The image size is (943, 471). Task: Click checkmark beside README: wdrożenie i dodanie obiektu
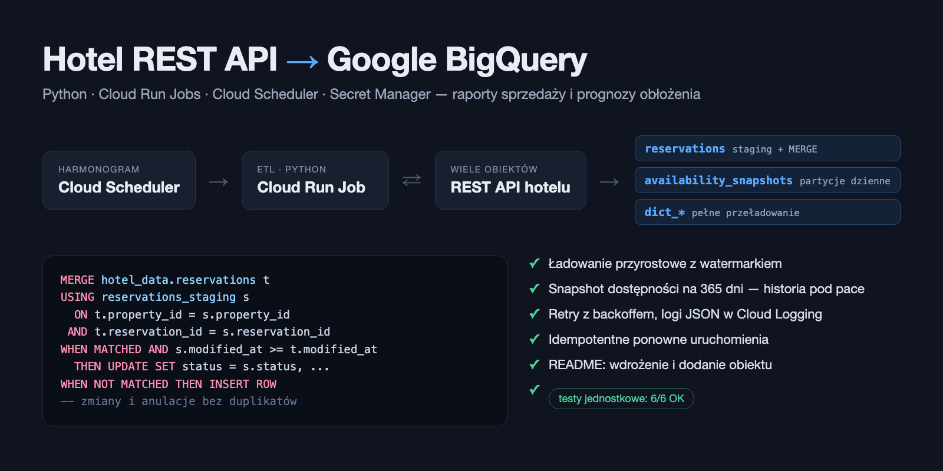point(535,364)
